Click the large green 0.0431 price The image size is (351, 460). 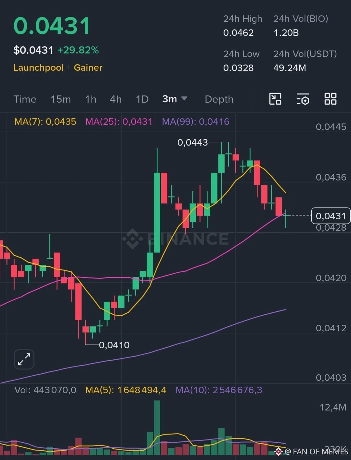[x=52, y=26]
